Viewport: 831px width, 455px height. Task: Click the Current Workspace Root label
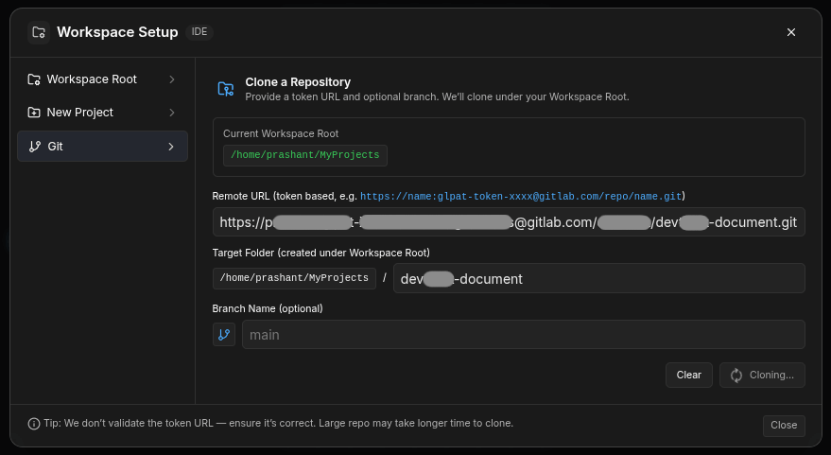281,133
